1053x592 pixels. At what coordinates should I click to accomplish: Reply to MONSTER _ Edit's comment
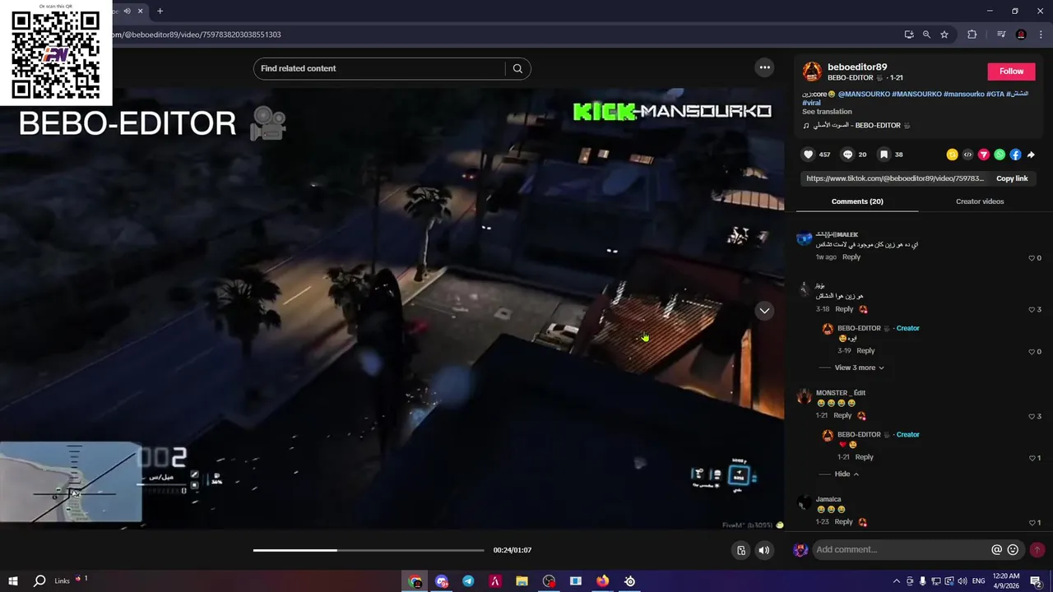click(x=842, y=416)
